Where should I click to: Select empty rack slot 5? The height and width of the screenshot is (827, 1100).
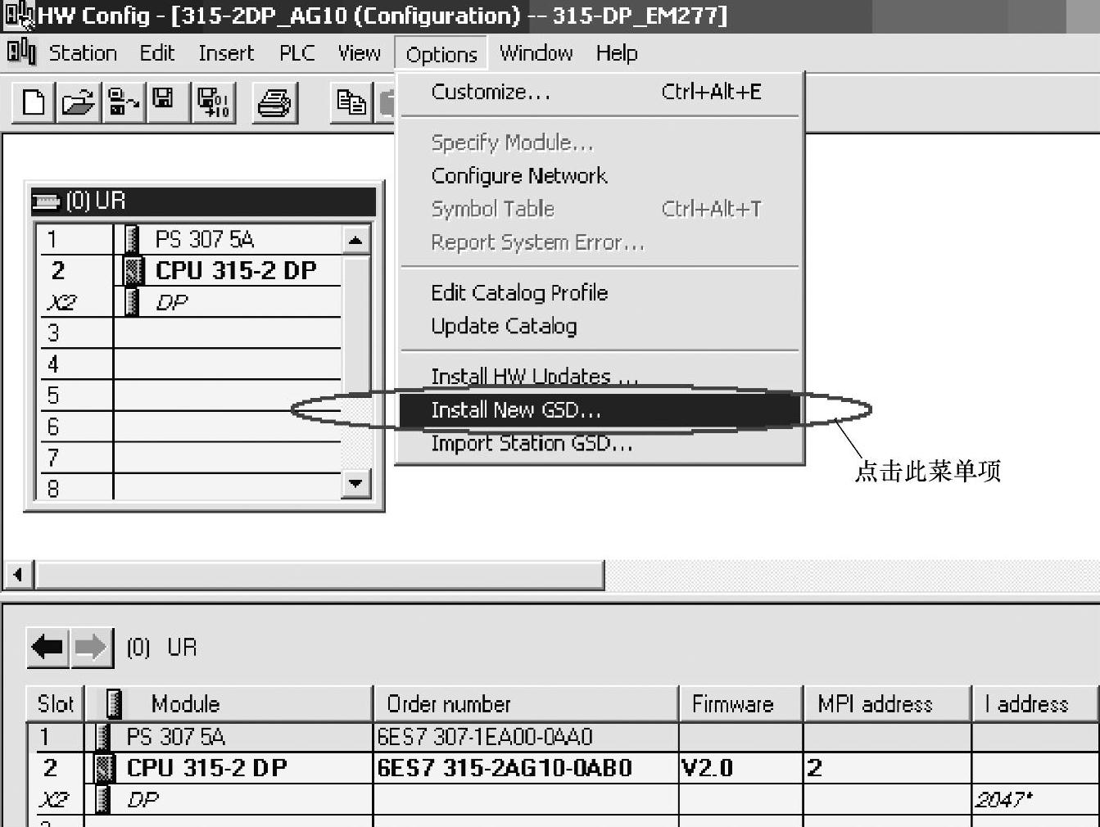[190, 395]
